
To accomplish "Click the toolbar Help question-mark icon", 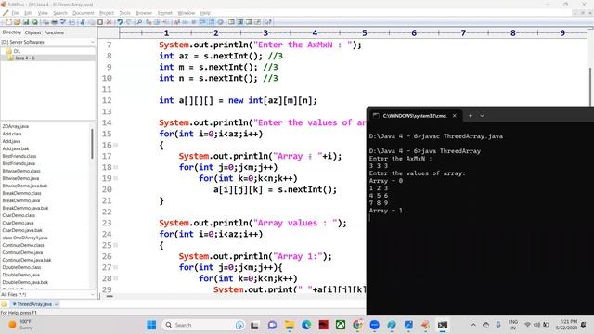I will point(268,22).
